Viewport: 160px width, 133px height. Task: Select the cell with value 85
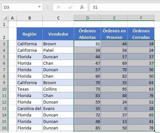(x=87, y=128)
